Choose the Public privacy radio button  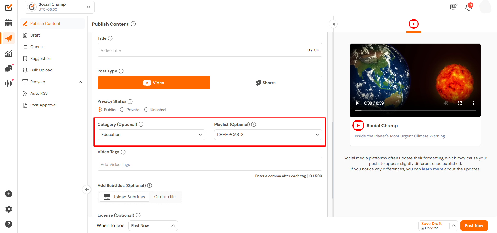click(x=100, y=110)
